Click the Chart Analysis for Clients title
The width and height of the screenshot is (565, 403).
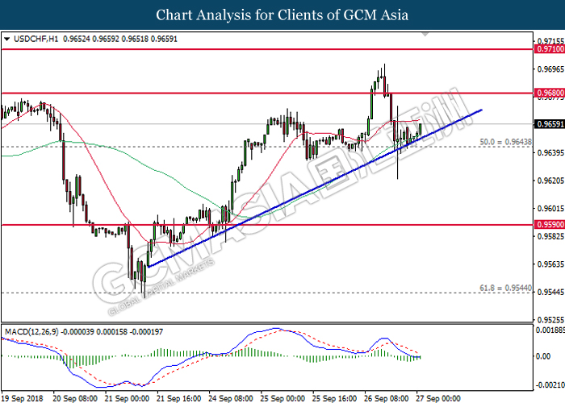click(282, 15)
